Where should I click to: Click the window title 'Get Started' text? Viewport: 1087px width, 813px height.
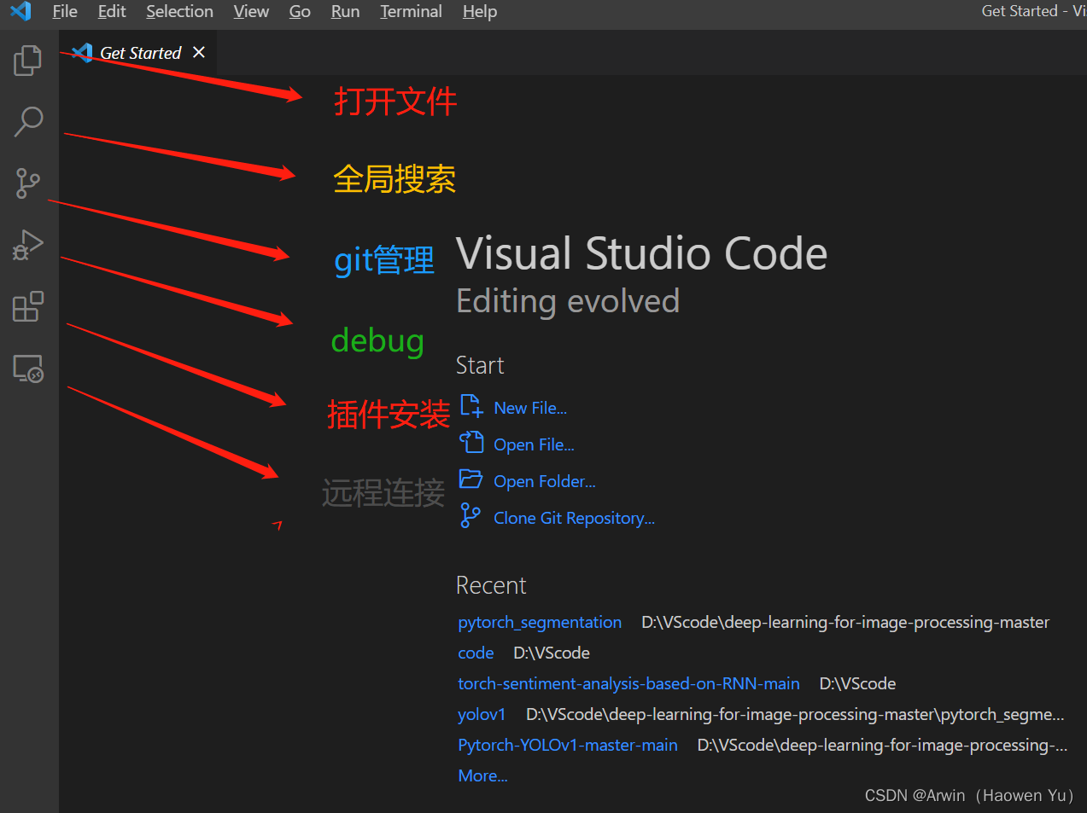(1020, 11)
